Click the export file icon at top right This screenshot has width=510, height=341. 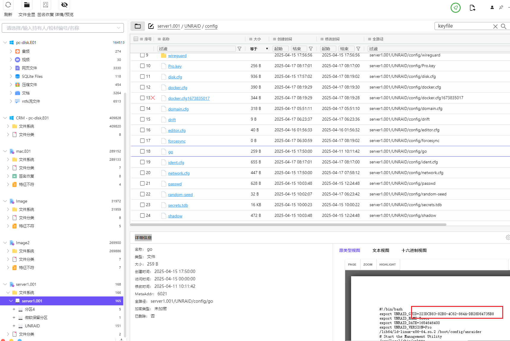click(472, 8)
